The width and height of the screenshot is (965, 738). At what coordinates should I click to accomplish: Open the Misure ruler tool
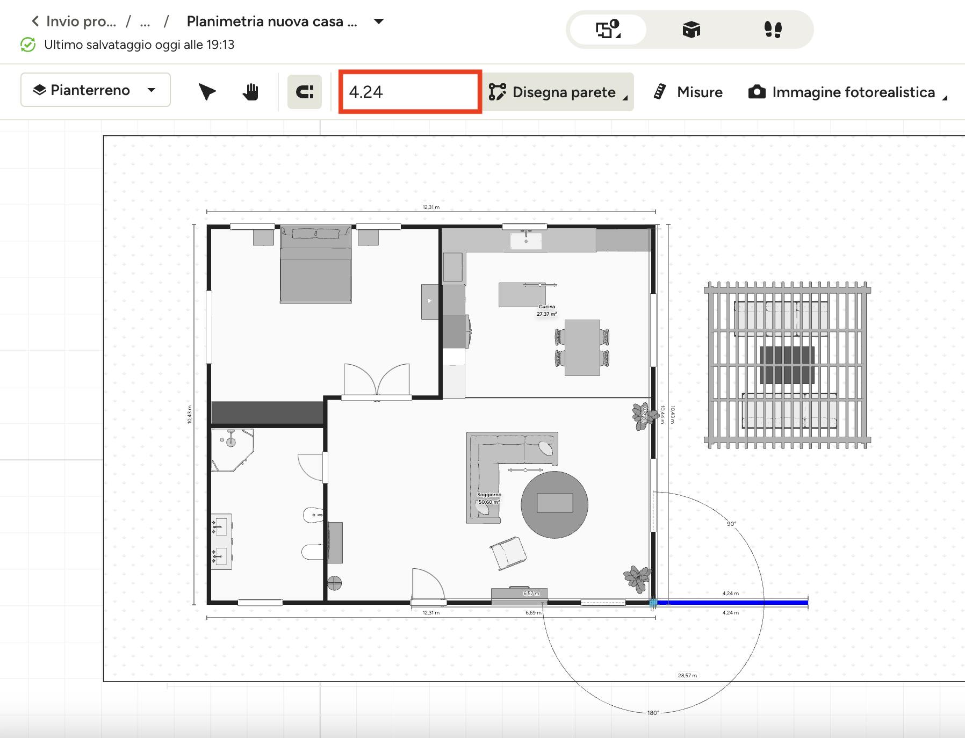[x=688, y=92]
